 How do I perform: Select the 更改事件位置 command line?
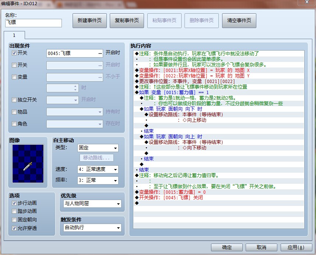(x=219, y=81)
